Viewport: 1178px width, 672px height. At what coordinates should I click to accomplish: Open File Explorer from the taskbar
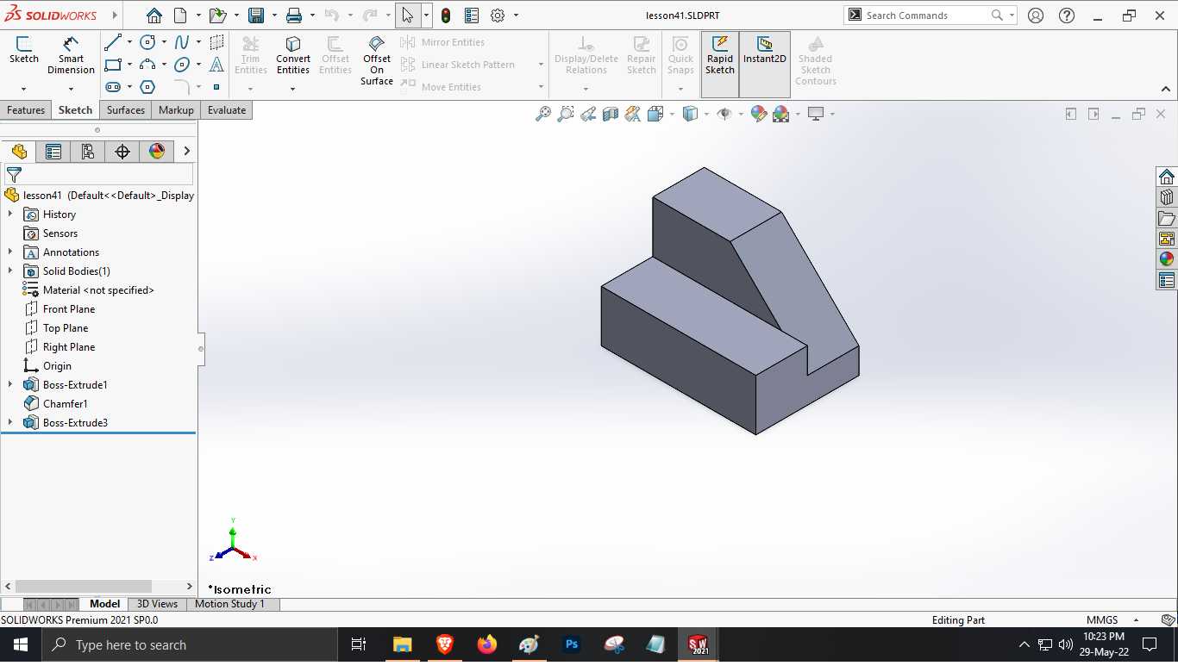(x=402, y=644)
